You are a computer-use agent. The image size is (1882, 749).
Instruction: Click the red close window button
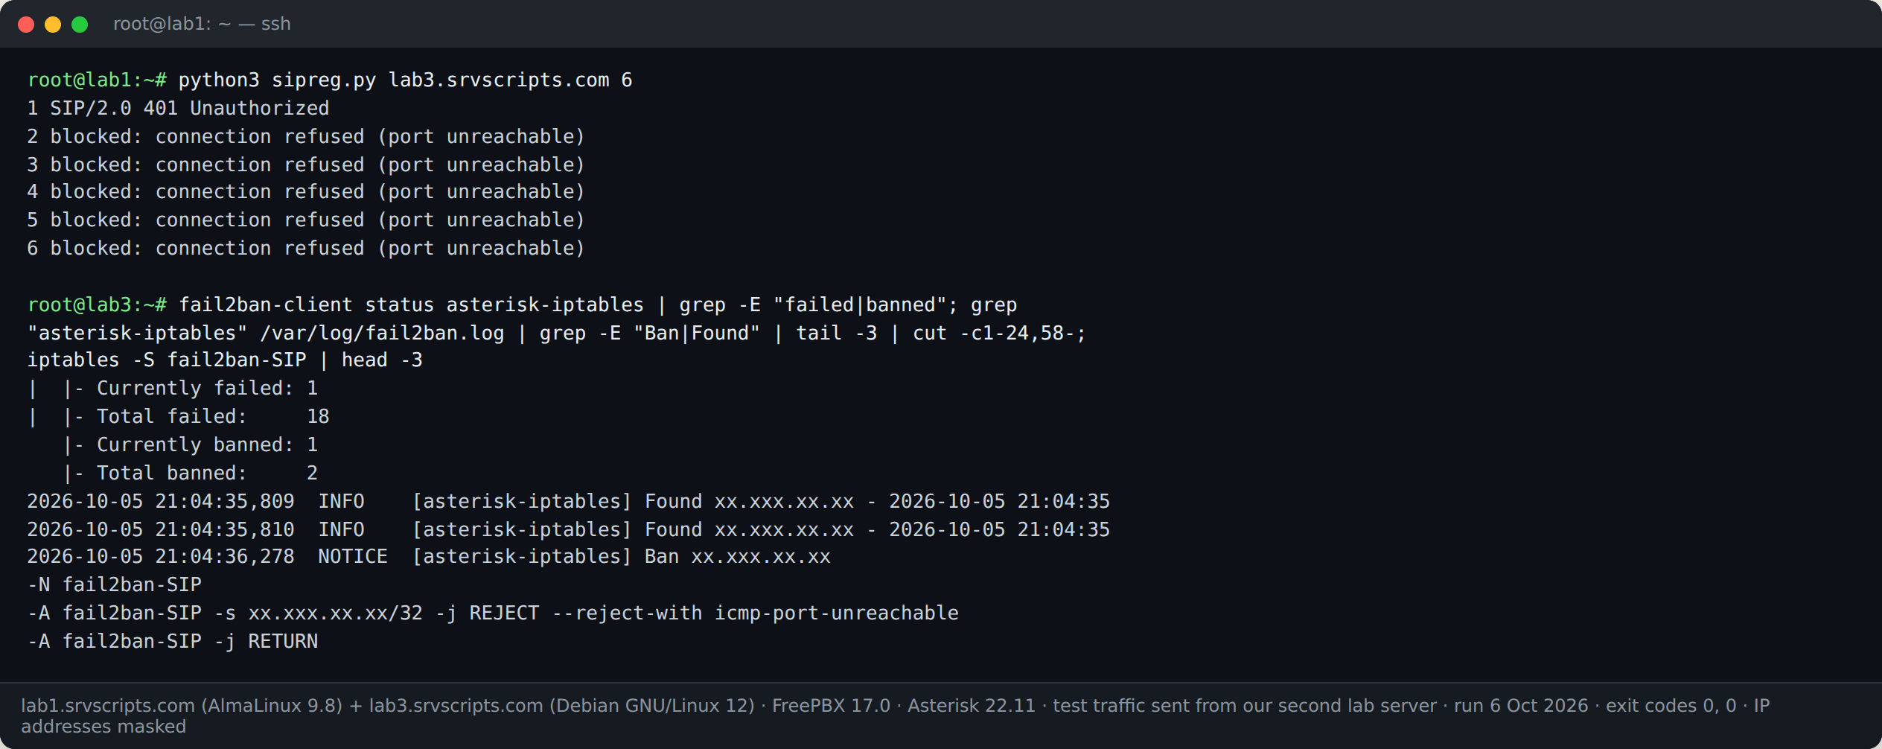26,25
